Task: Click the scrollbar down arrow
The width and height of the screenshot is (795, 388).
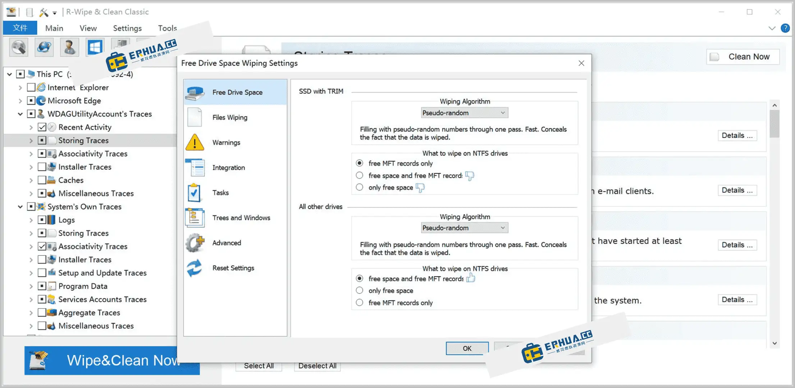Action: [775, 343]
